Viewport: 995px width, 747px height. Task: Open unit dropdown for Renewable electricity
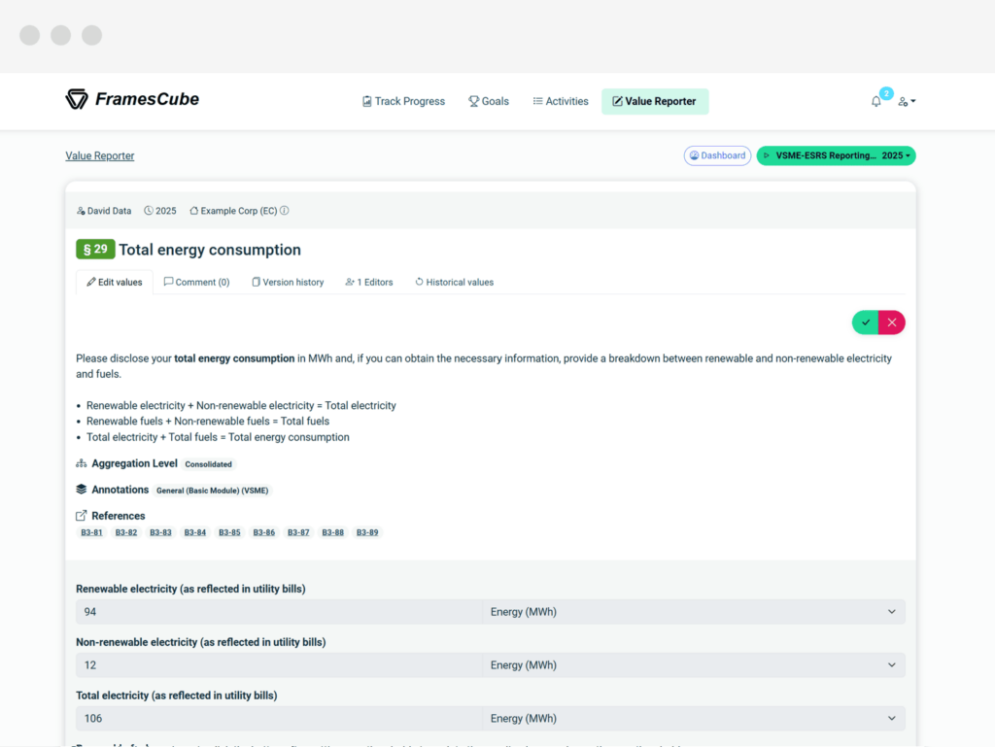(x=694, y=612)
